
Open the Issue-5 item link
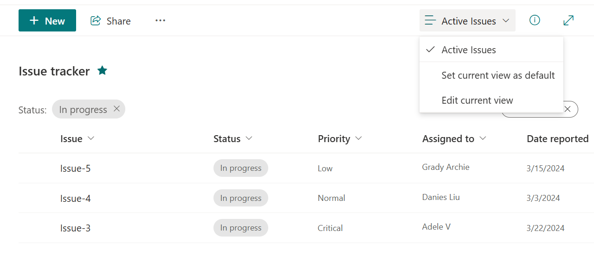[75, 168]
